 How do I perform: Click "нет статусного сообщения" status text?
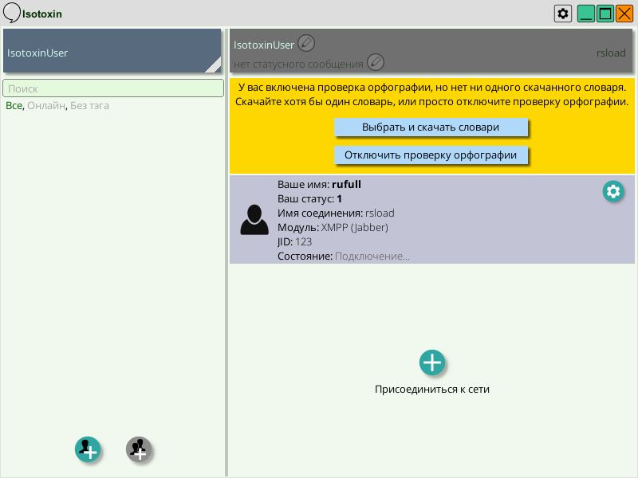point(298,65)
